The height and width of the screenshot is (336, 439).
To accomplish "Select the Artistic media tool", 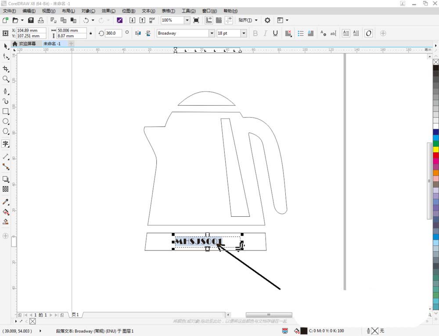I will click(6, 101).
